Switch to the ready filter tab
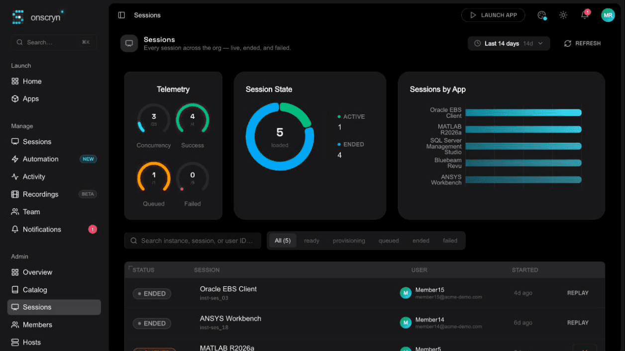 tap(312, 241)
